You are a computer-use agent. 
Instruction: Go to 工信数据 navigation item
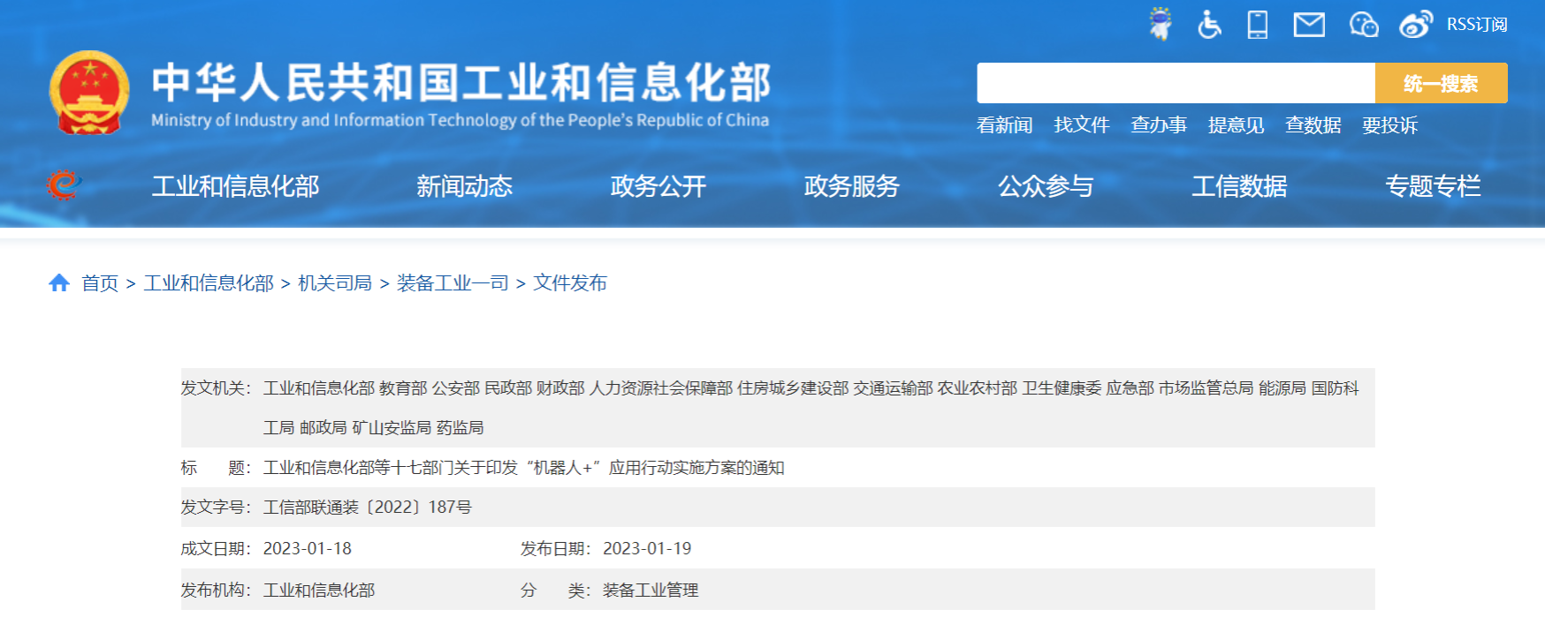pyautogui.click(x=1239, y=186)
